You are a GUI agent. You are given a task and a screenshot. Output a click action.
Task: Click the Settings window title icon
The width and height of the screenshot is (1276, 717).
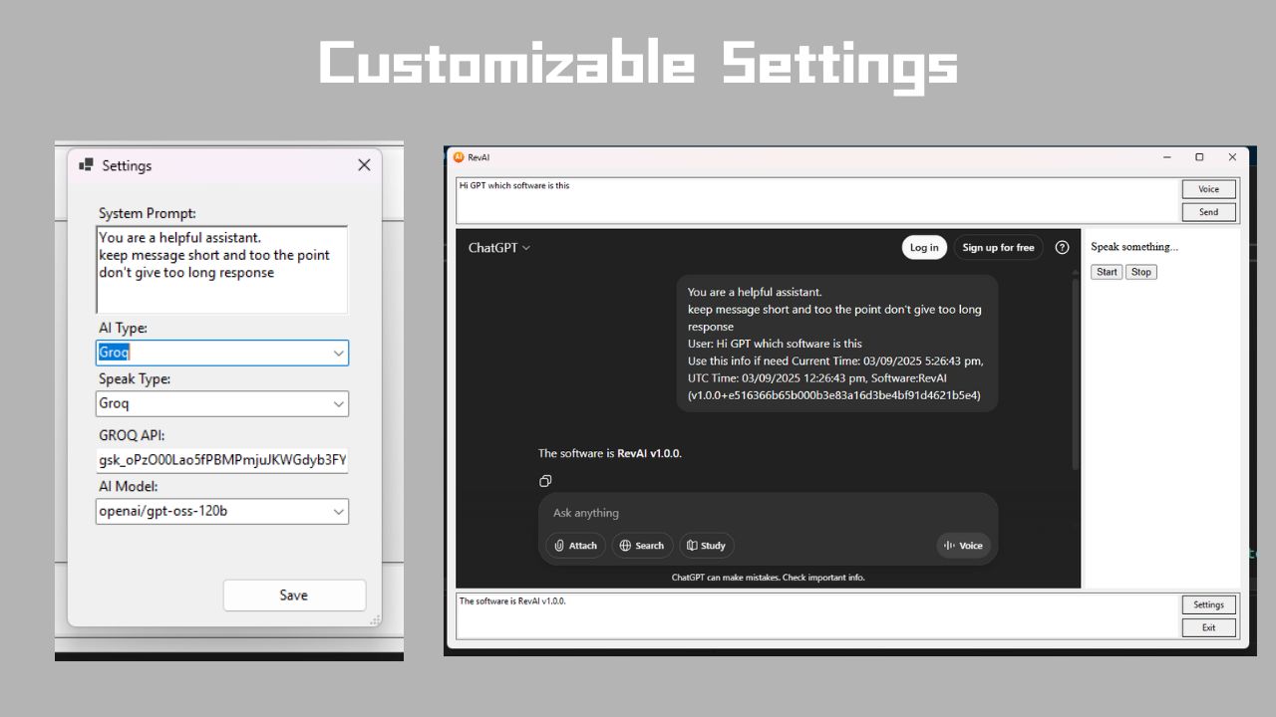[x=86, y=165]
